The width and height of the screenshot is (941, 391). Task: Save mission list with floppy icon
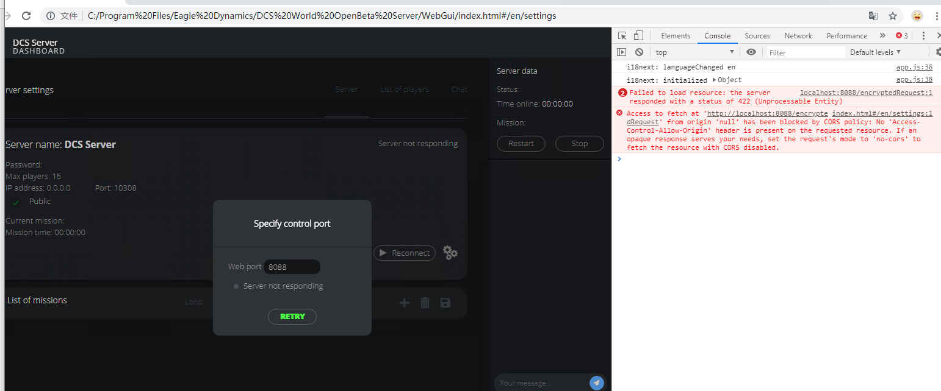click(x=445, y=303)
